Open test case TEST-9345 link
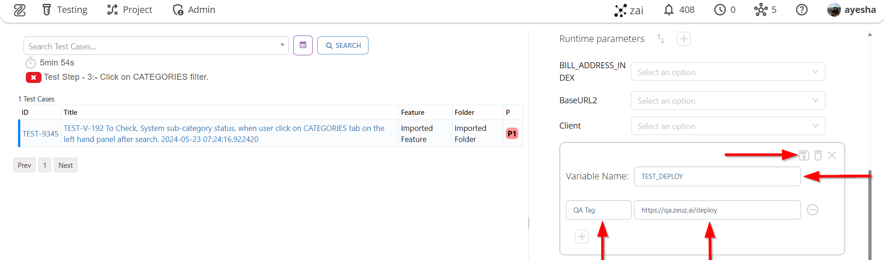 pyautogui.click(x=41, y=134)
